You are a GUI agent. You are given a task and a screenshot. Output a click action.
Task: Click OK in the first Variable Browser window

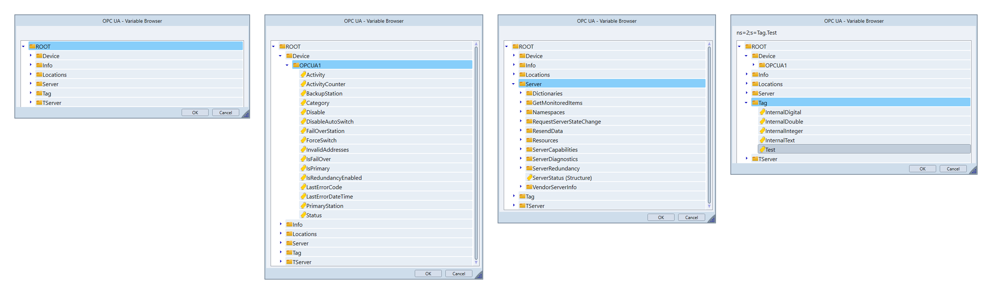click(195, 113)
